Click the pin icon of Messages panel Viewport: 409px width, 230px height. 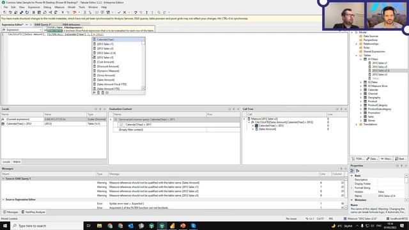341,169
